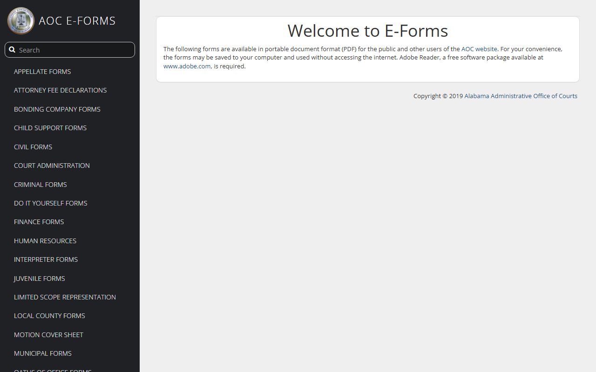Select Civil Forms in the sidebar
This screenshot has width=596, height=372.
coord(33,147)
